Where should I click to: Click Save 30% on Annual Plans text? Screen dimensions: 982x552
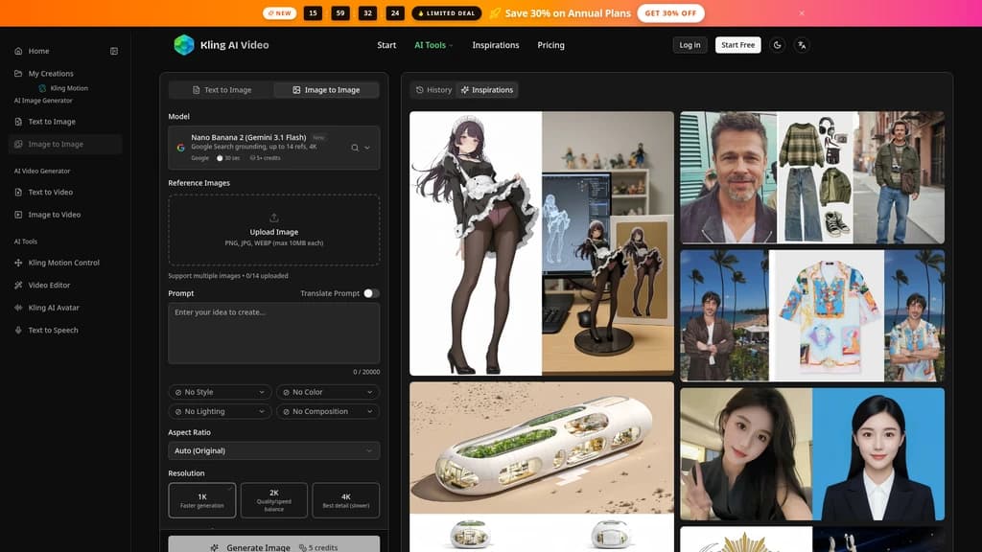(568, 13)
